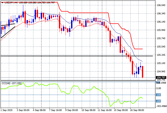
Task: Select the black horizontal line near 105.345
Action: 77,56
